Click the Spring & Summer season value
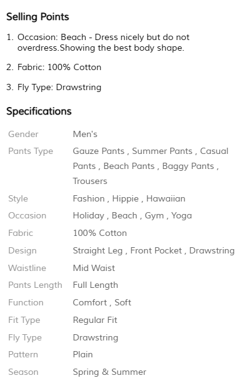 [x=109, y=372]
